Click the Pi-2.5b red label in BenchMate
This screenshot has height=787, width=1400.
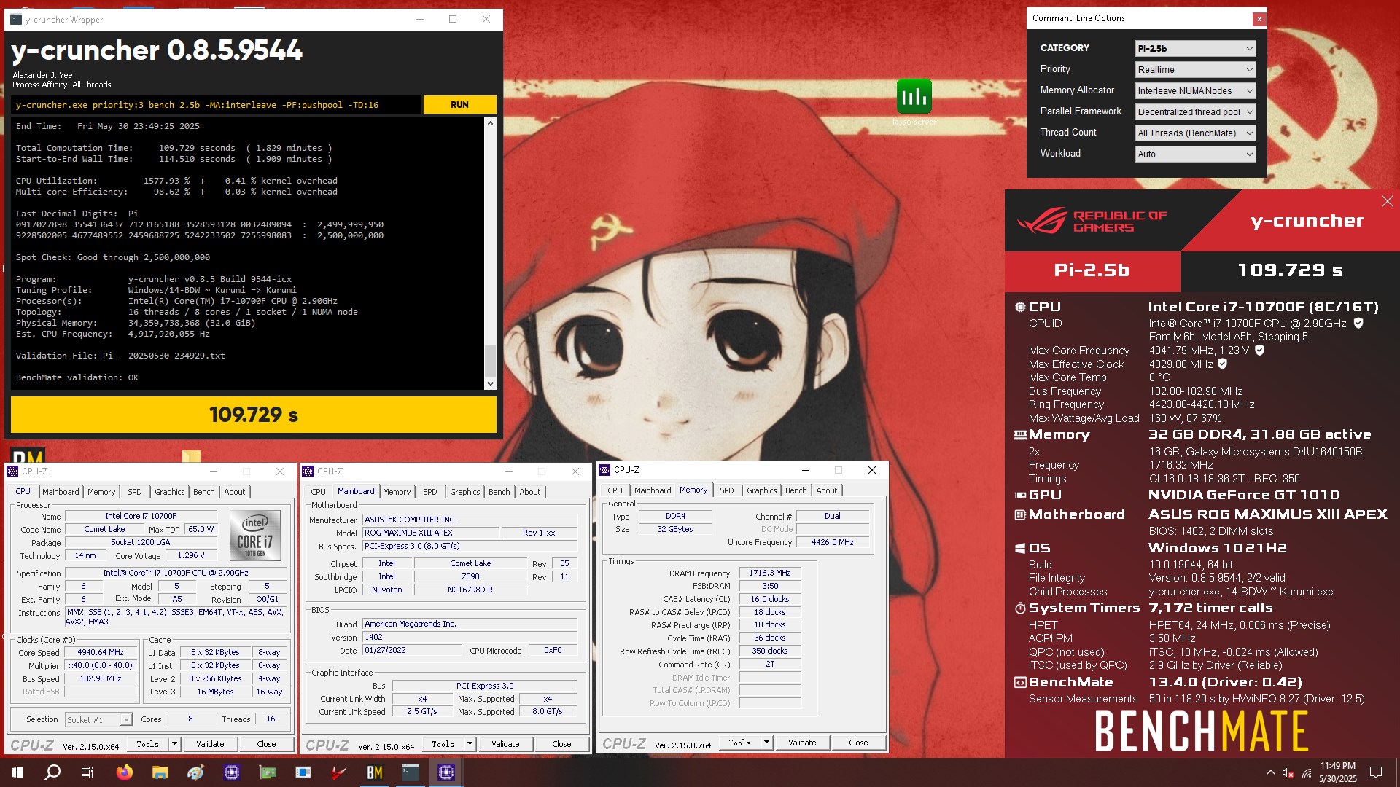1092,270
